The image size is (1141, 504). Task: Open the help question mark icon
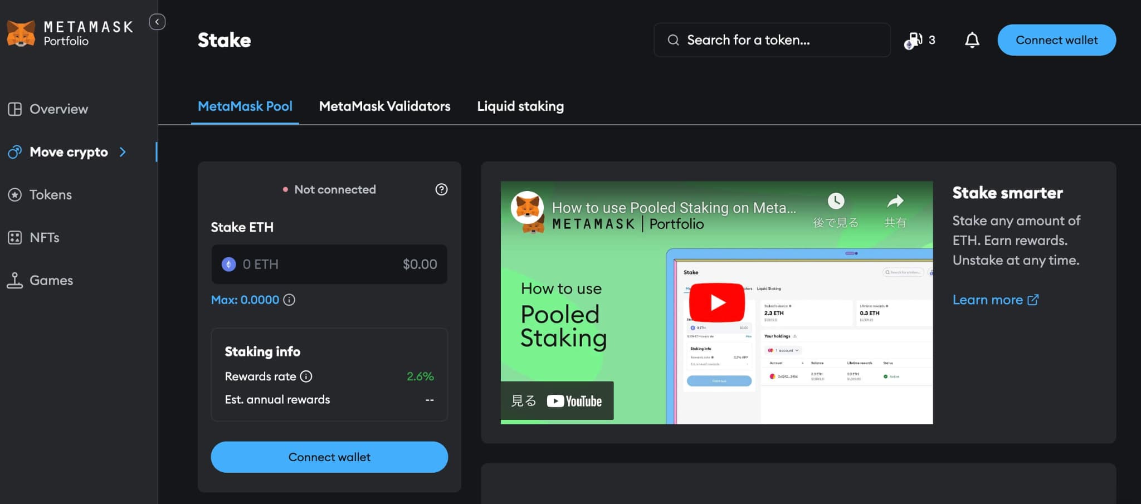[441, 189]
